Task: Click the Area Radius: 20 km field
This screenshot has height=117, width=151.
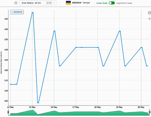Action: point(38,3)
